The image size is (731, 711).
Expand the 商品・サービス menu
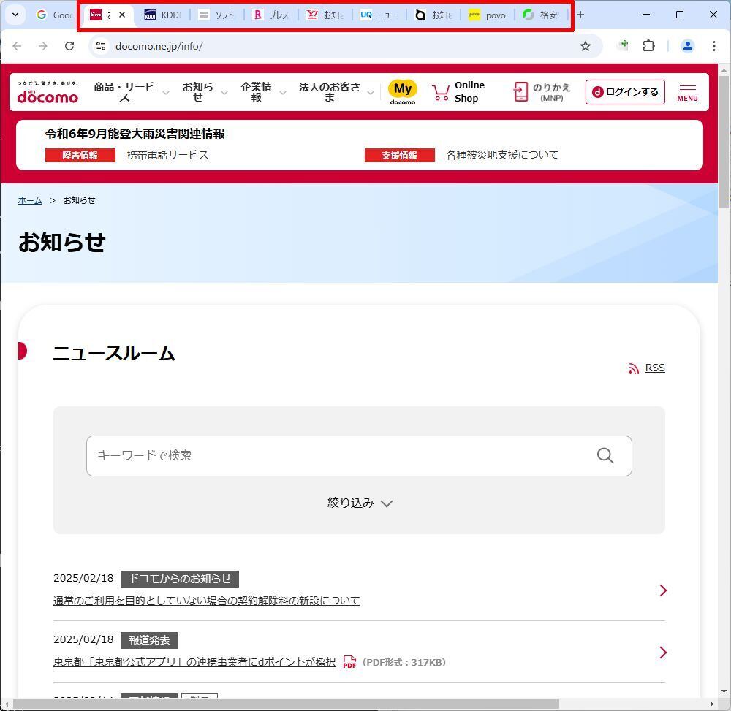(x=132, y=92)
